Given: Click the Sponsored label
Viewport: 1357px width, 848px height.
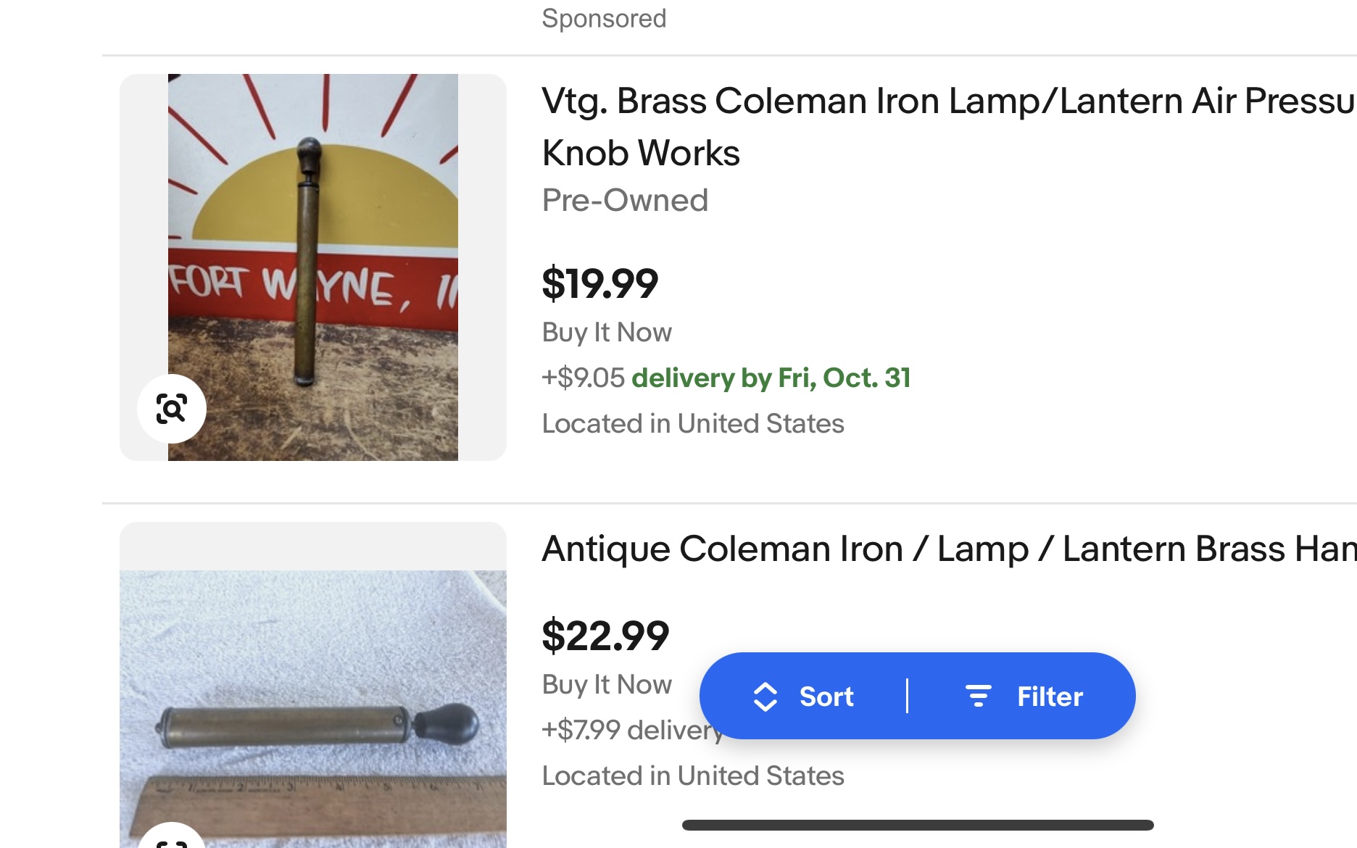Looking at the screenshot, I should [x=604, y=18].
